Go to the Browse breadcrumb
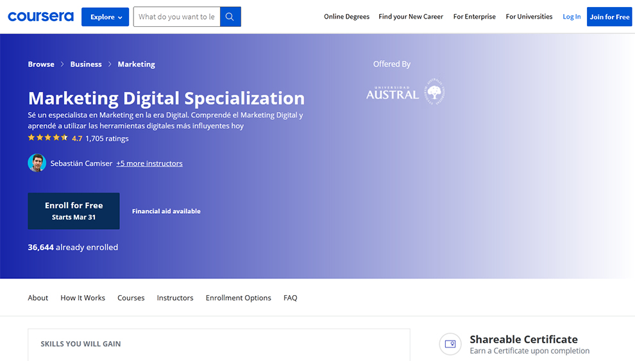The image size is (635, 361). tap(41, 64)
